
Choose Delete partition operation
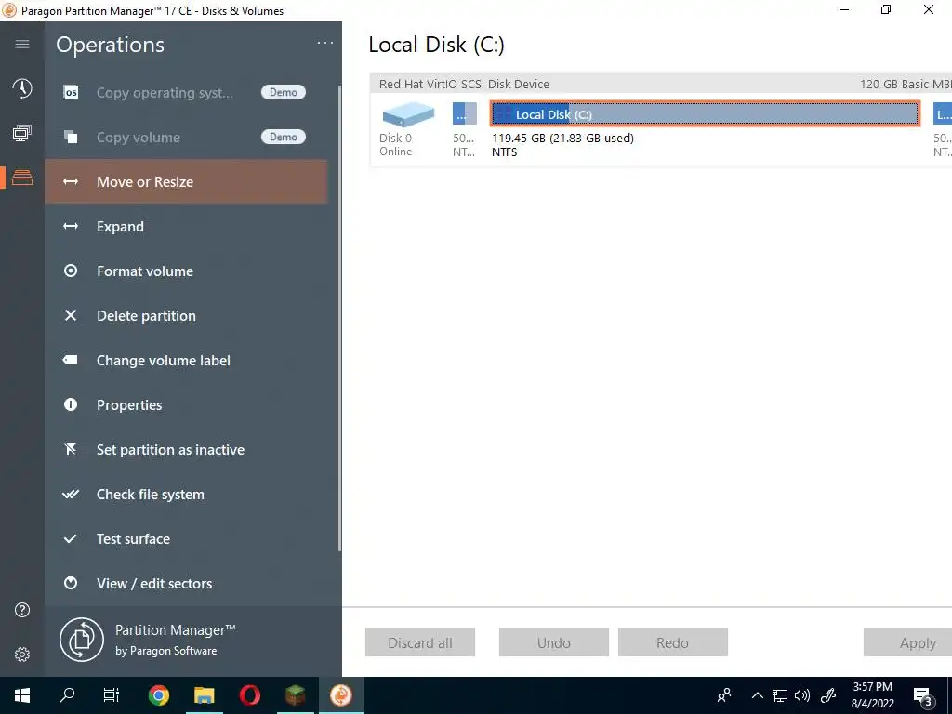coord(186,315)
